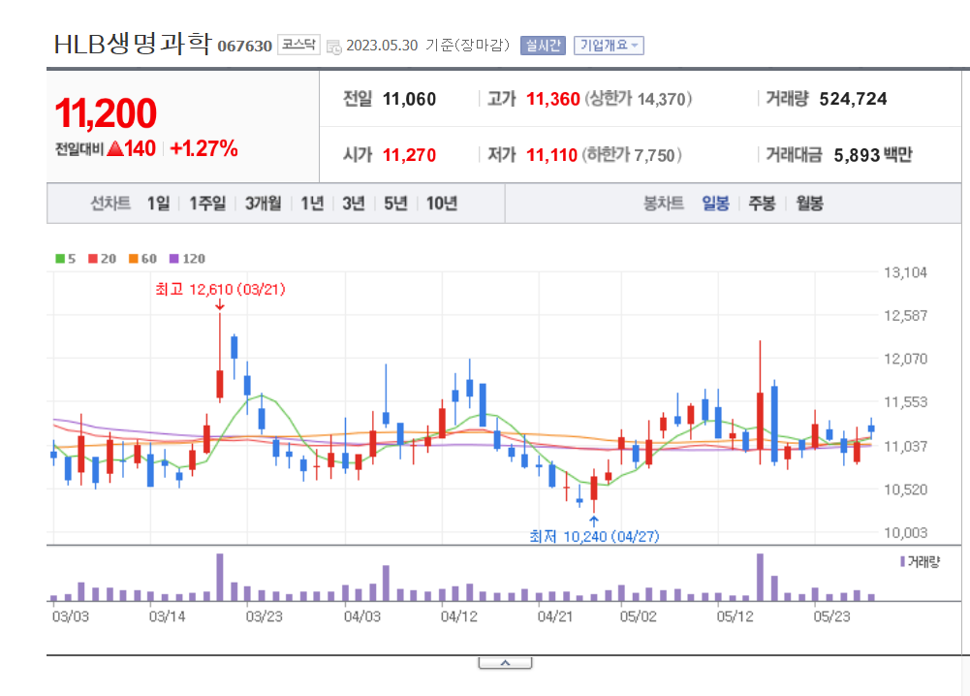This screenshot has height=696, width=970.
Task: Click the current price 11,200
Action: (x=106, y=113)
